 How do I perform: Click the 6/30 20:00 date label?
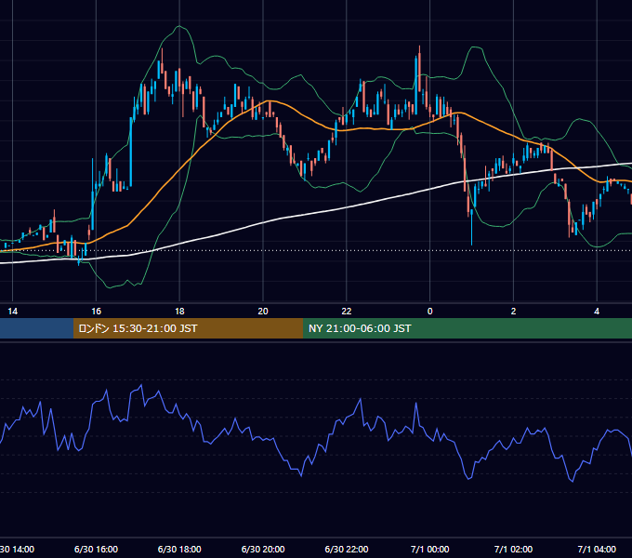263,549
